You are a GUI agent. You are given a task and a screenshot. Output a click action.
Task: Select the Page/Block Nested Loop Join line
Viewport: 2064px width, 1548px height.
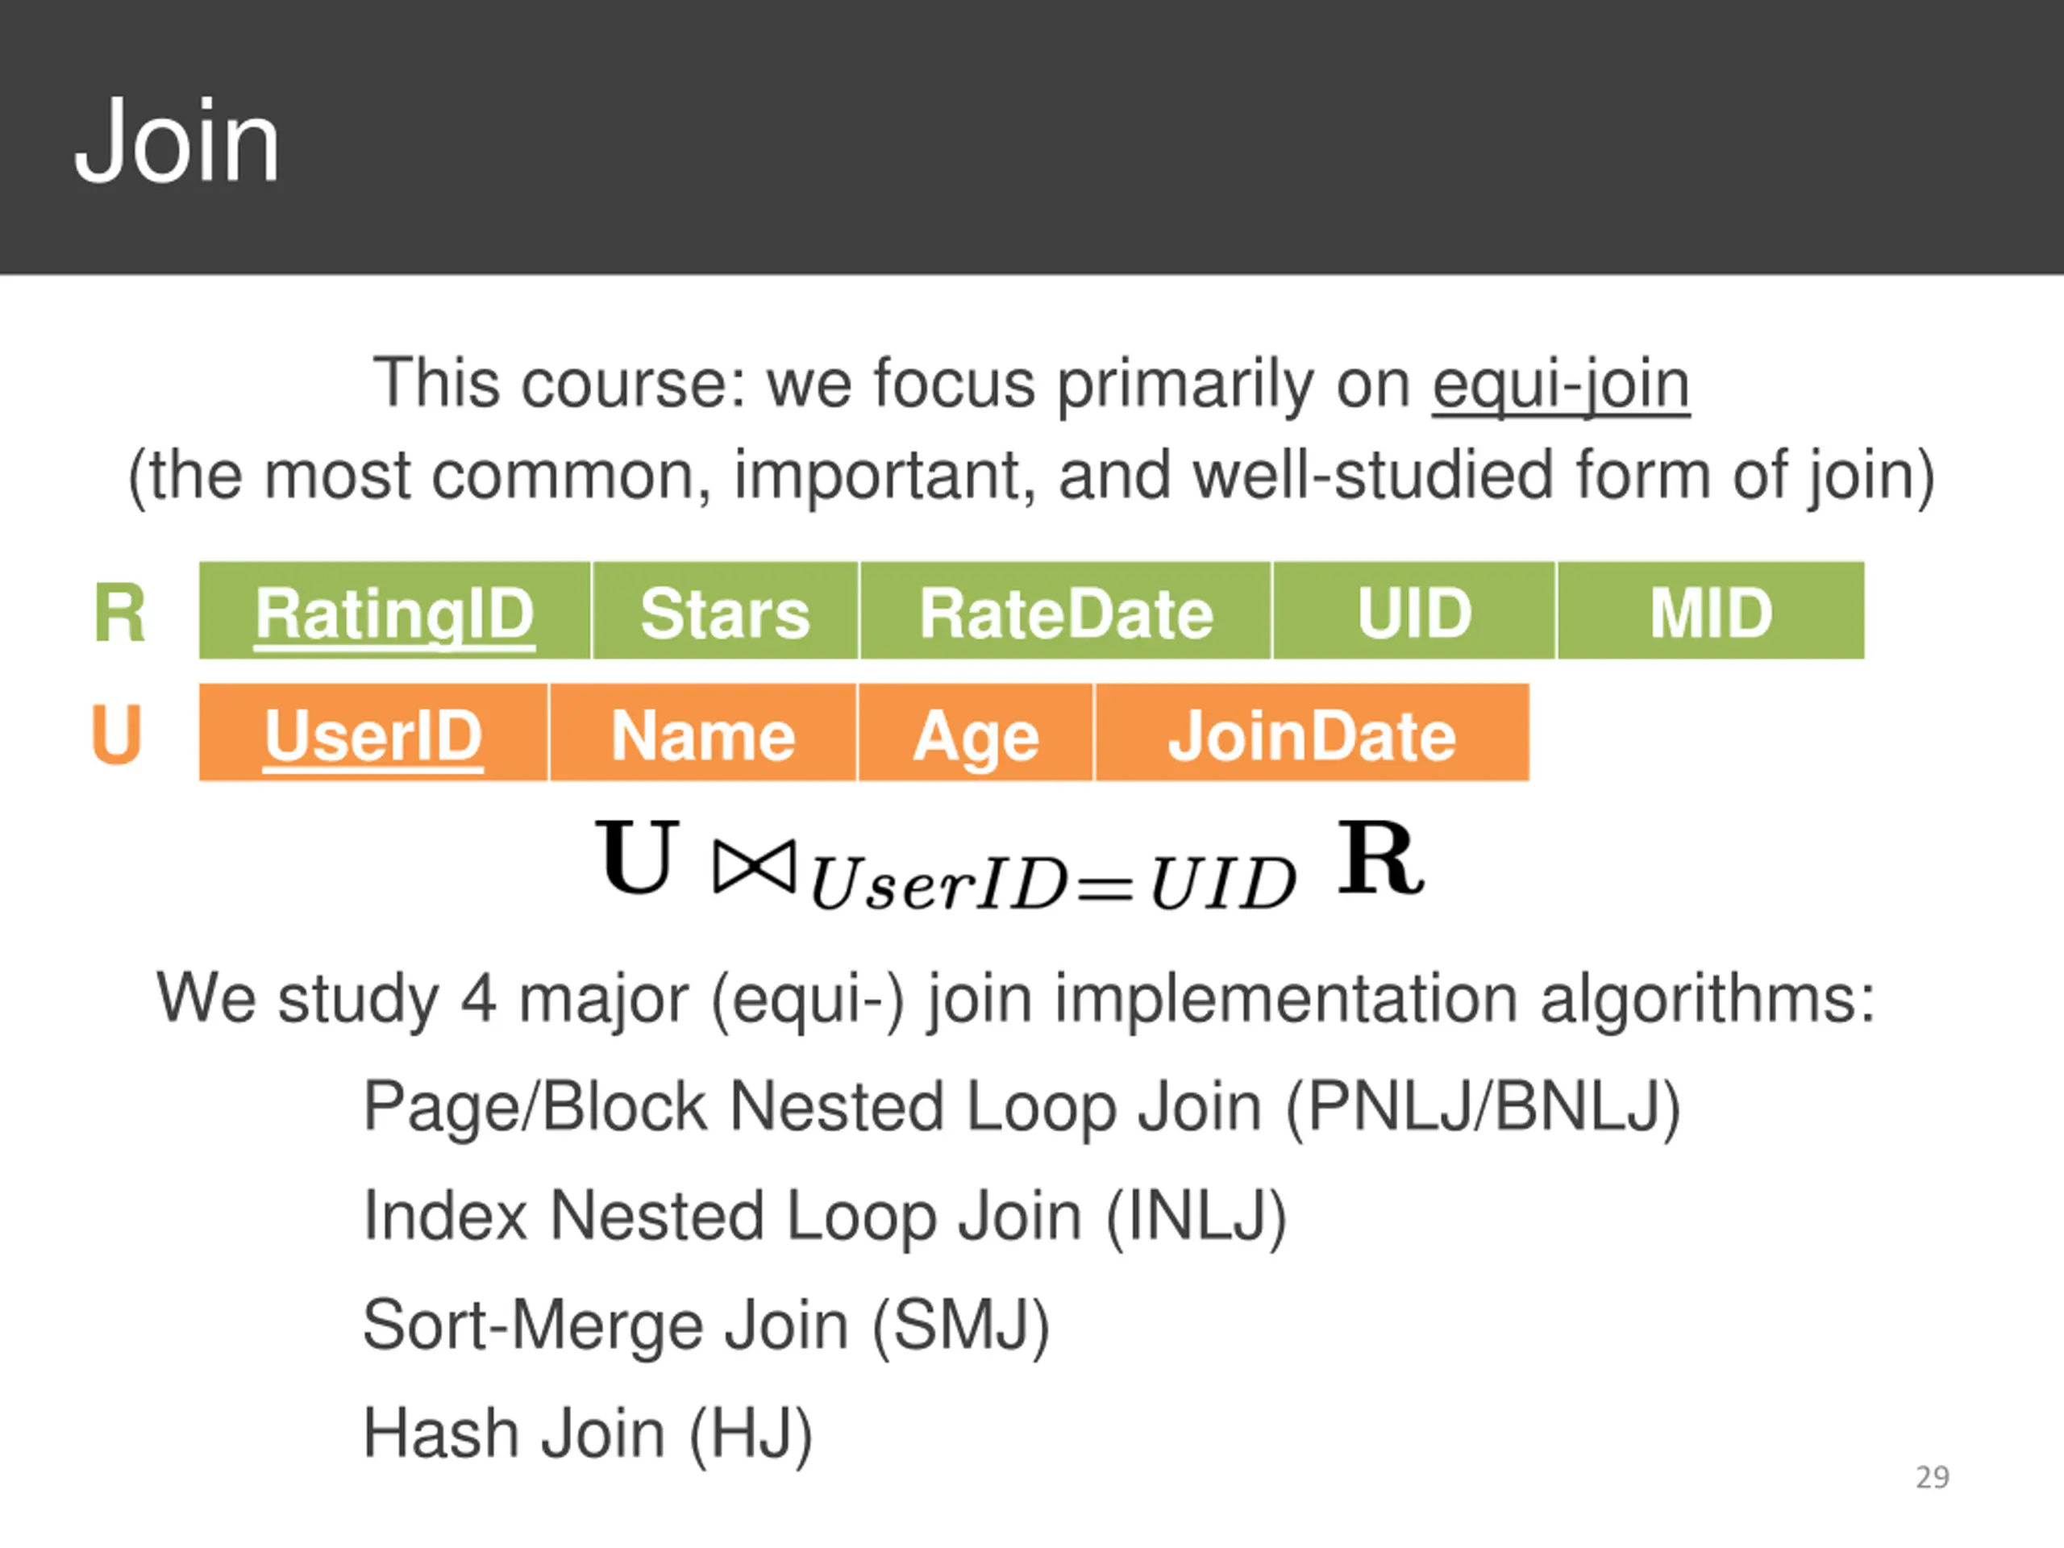point(1021,1109)
